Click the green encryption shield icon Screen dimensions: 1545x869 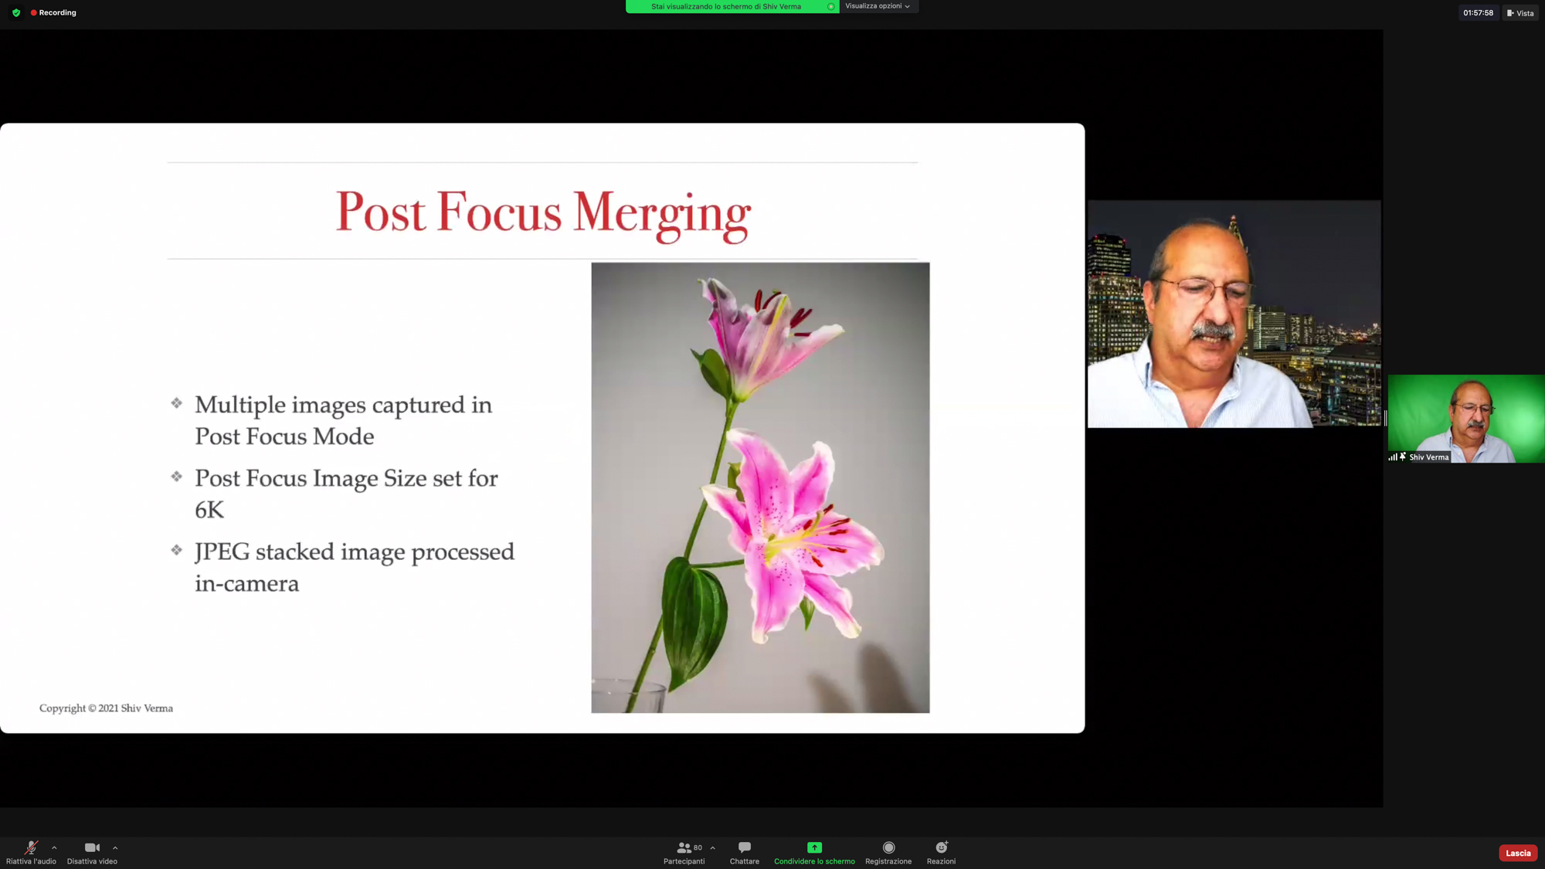tap(16, 13)
